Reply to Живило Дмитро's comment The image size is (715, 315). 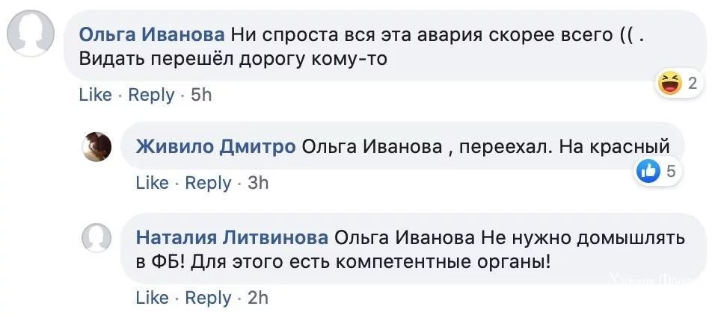point(208,182)
